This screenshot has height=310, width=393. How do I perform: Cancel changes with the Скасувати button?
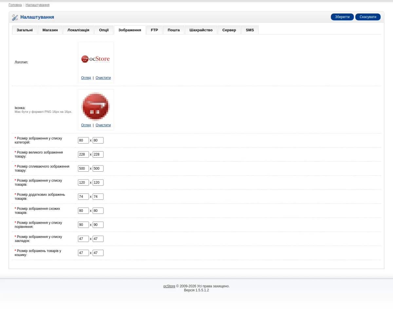tap(368, 17)
